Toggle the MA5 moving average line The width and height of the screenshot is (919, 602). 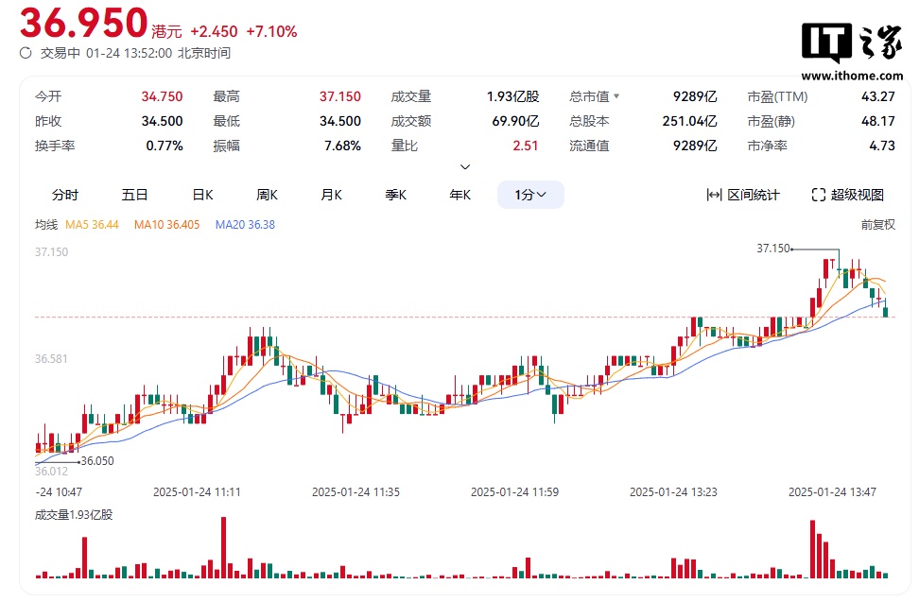[92, 225]
